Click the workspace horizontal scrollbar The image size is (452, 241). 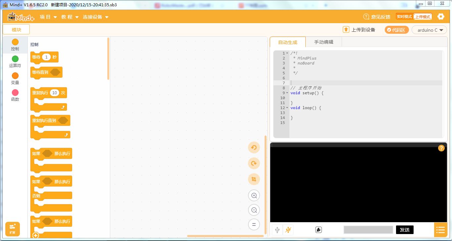click(225, 236)
